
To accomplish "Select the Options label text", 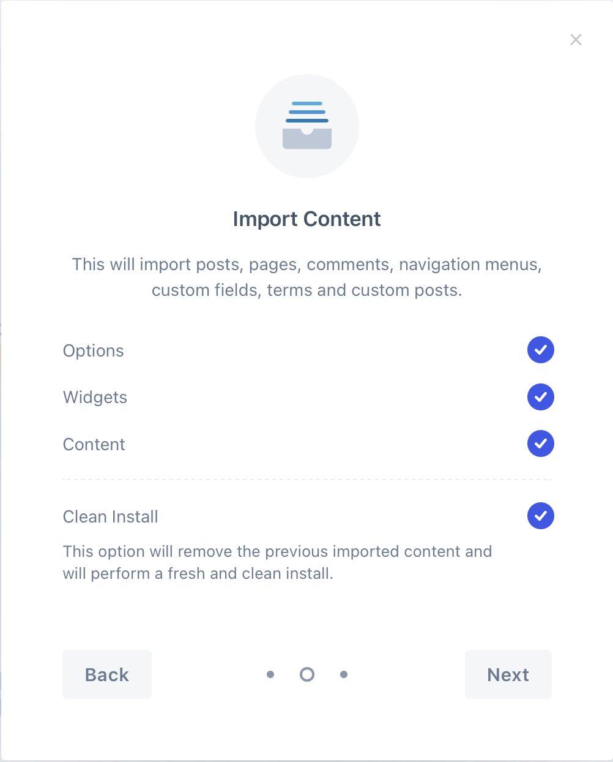I will (94, 351).
